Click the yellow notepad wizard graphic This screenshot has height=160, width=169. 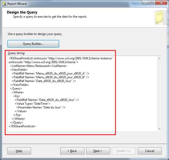160,18
